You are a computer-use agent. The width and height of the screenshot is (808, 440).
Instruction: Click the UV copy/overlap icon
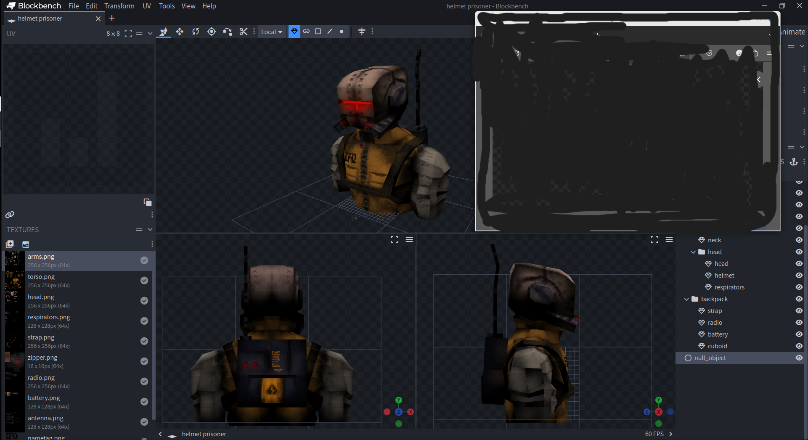tap(148, 202)
